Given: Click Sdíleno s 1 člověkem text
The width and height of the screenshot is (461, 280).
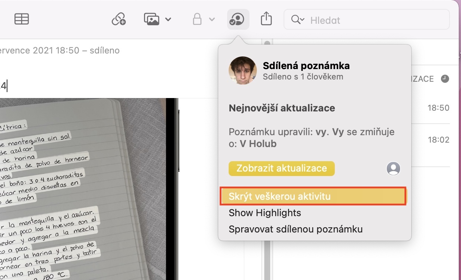Looking at the screenshot, I should click(x=303, y=77).
